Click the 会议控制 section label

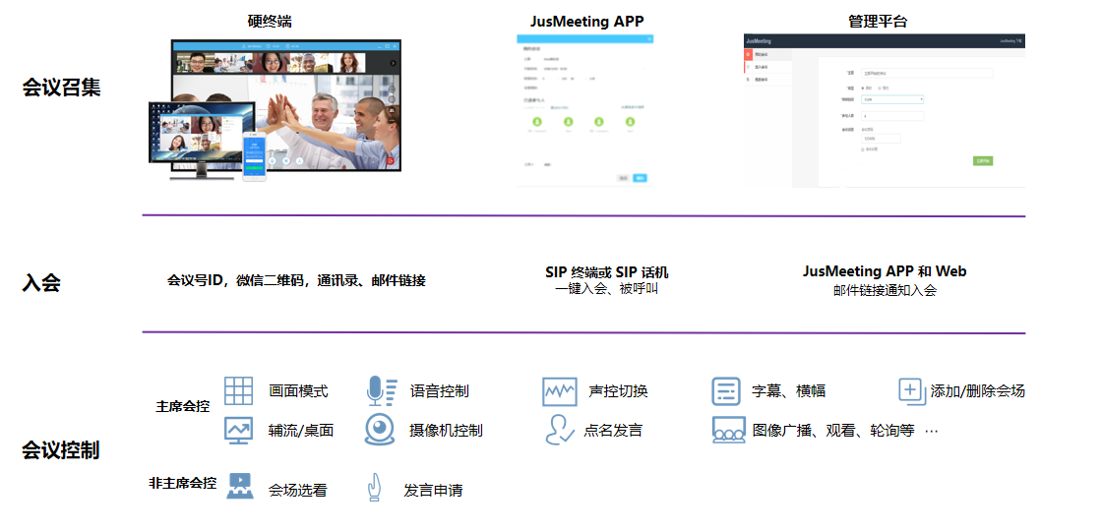(x=60, y=449)
